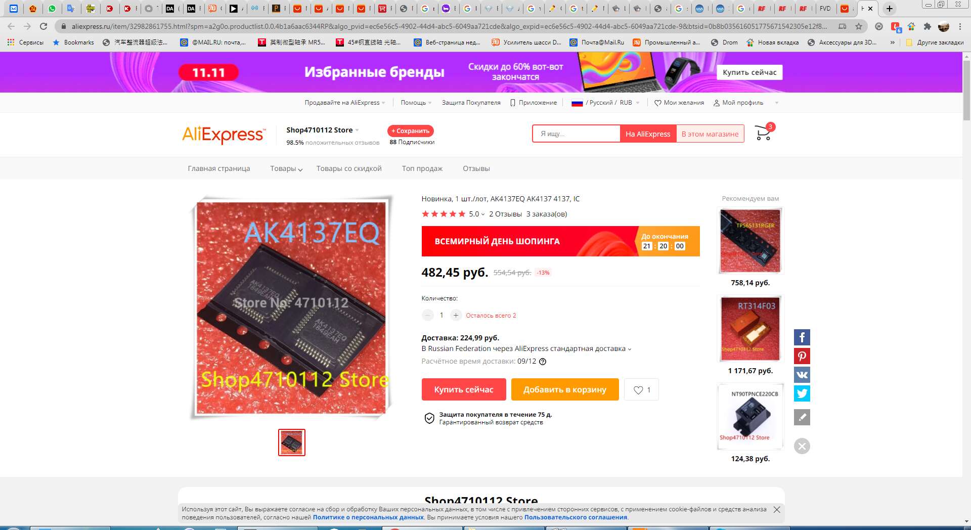Expand the Товары dropdown menu
This screenshot has height=530, width=971.
286,169
